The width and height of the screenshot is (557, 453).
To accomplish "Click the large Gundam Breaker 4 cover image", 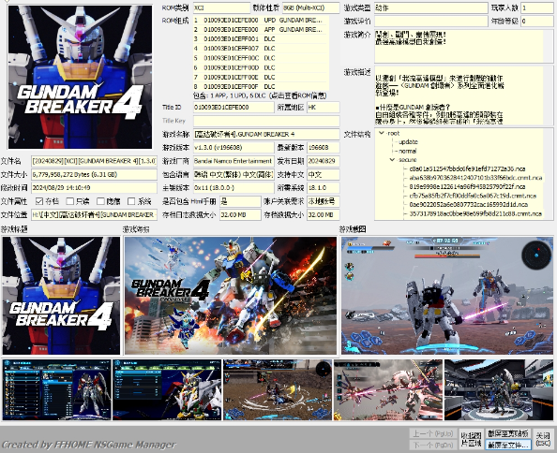I will 80,77.
